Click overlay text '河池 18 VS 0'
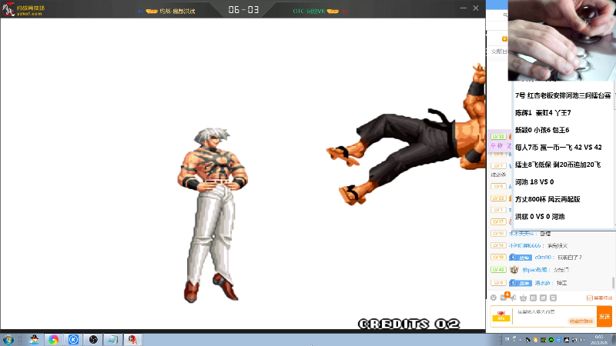The image size is (616, 346). (x=534, y=181)
